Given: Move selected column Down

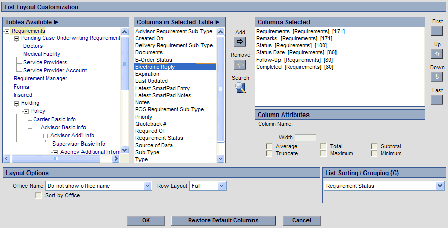Looking at the screenshot, I should coord(437,77).
